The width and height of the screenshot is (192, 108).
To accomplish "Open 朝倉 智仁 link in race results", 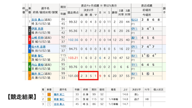I will coord(59,99).
